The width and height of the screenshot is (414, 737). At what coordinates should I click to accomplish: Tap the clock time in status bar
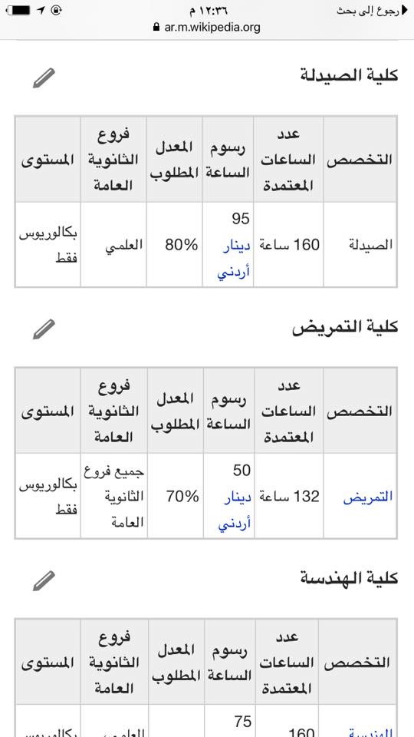point(205,10)
